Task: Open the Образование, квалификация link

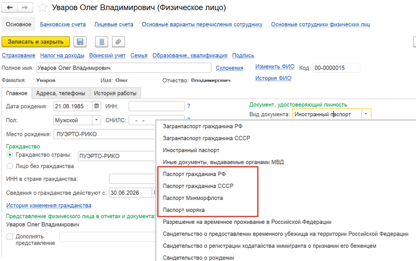Action: pos(190,56)
